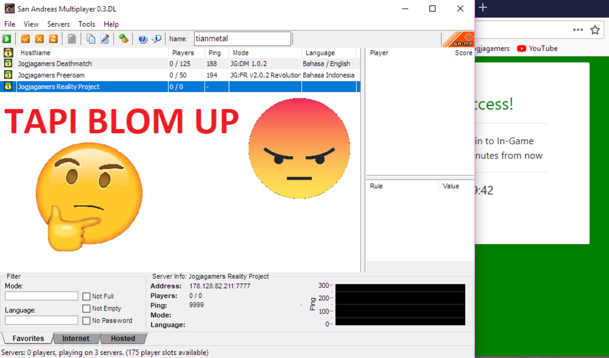Enable the Not Full filter checkbox
Image resolution: width=609 pixels, height=358 pixels.
point(86,297)
